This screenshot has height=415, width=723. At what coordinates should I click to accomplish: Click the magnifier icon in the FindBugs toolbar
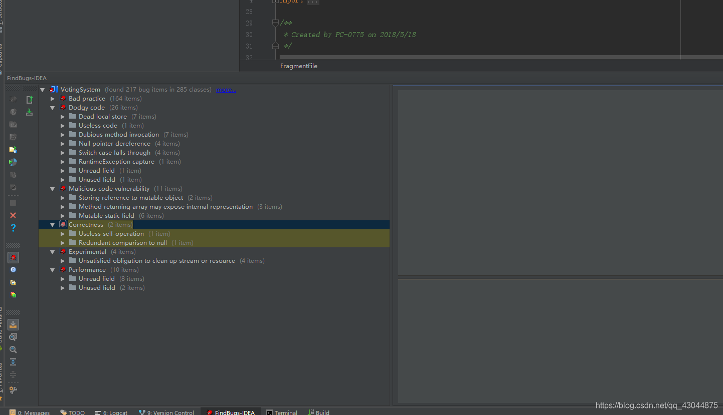(13, 349)
